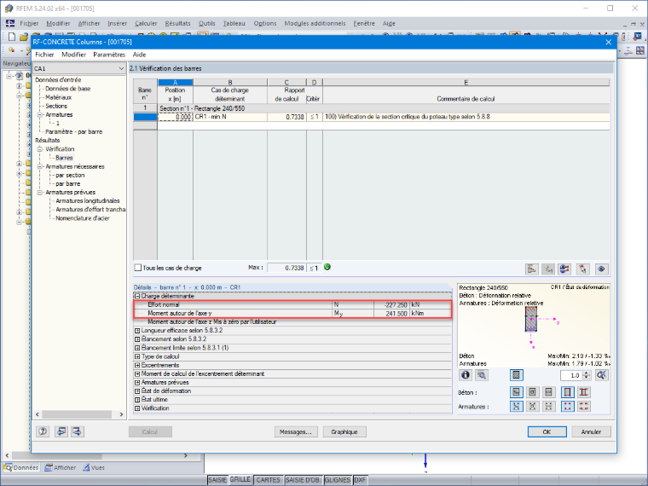Select fifth Armatures red-arrows icon
This screenshot has width=648, height=486.
click(x=583, y=406)
